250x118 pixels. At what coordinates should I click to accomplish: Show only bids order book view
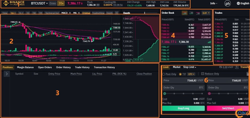191,13
